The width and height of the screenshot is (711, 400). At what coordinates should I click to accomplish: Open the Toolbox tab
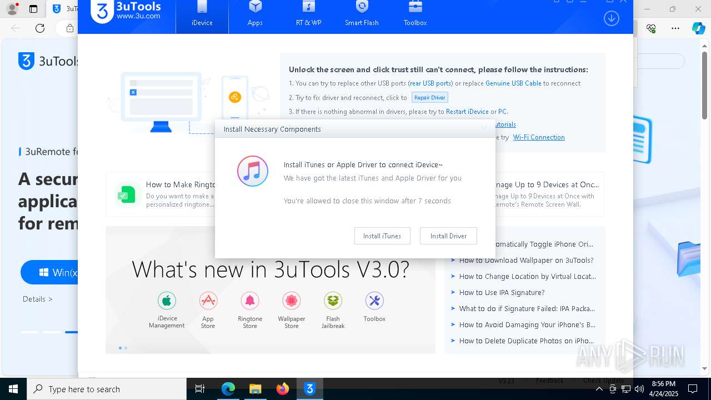[x=415, y=16]
